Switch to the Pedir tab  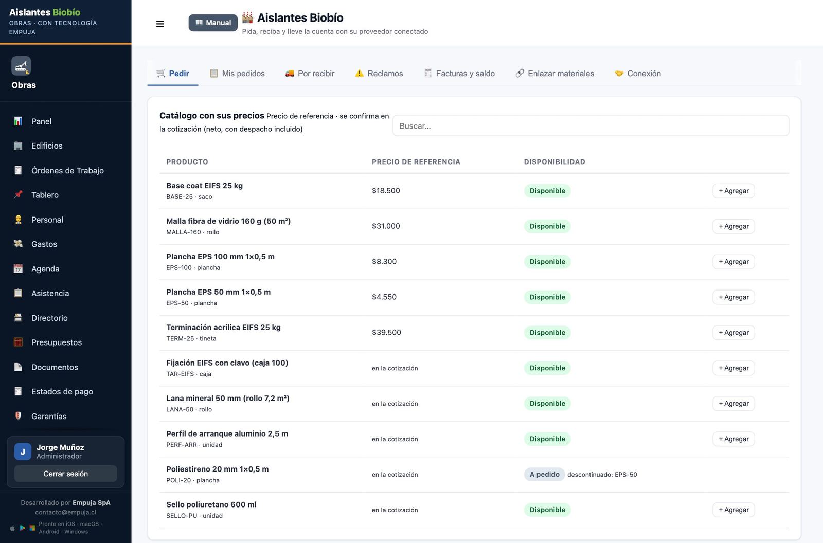pyautogui.click(x=173, y=74)
